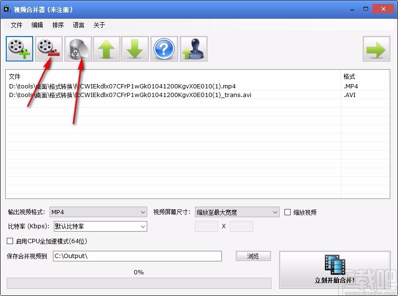The height and width of the screenshot is (296, 398).
Task: Open the 文件 menu
Action: point(16,25)
